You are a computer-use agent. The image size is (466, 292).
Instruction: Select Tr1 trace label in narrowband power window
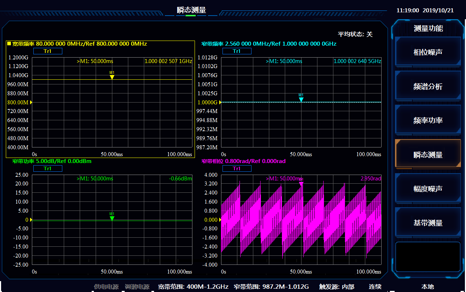click(x=48, y=168)
